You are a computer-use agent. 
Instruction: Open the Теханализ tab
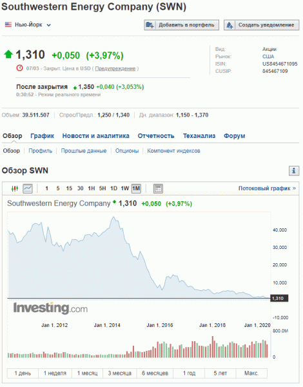click(x=199, y=135)
